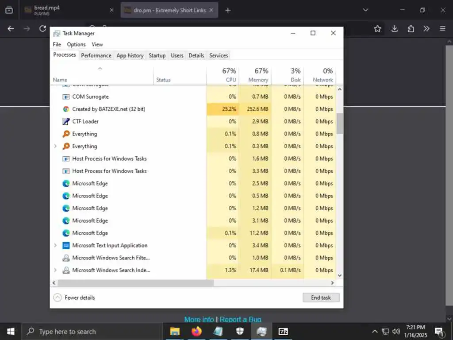
Task: Select the Processes tab
Action: (x=65, y=55)
